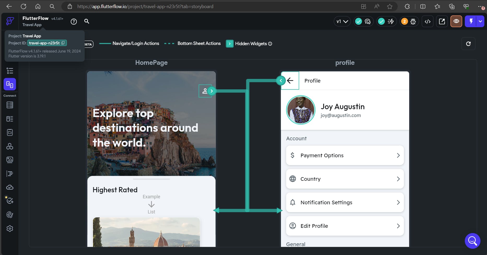Open browser split screen icon
This screenshot has width=487, height=255.
pyautogui.click(x=423, y=6)
